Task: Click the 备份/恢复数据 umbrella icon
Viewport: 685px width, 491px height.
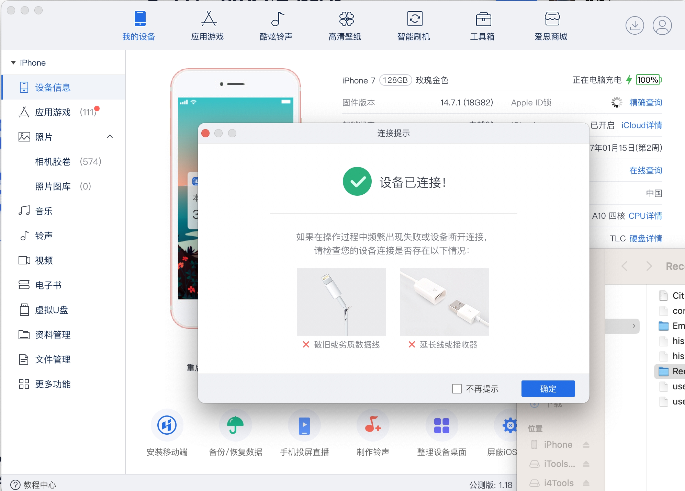Action: 235,425
